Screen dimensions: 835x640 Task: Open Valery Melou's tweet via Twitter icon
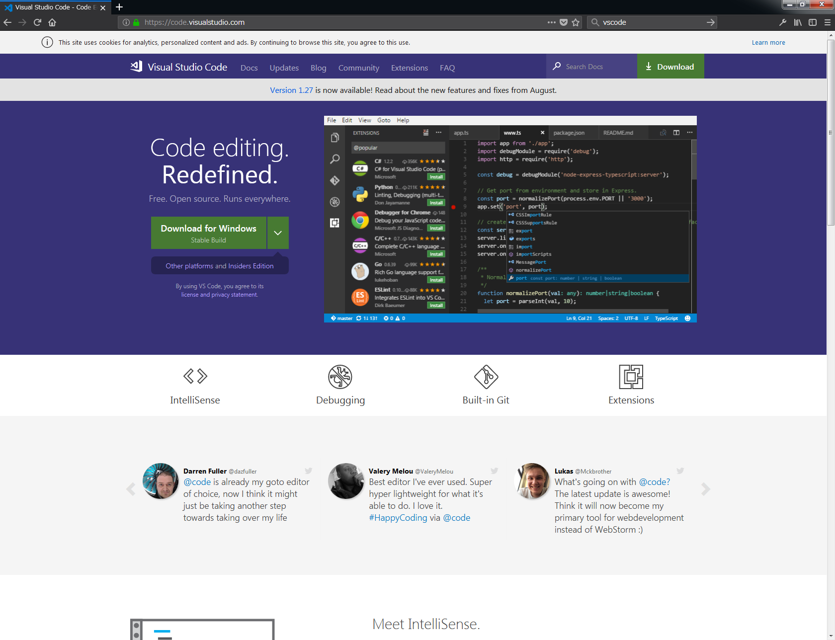tap(494, 471)
